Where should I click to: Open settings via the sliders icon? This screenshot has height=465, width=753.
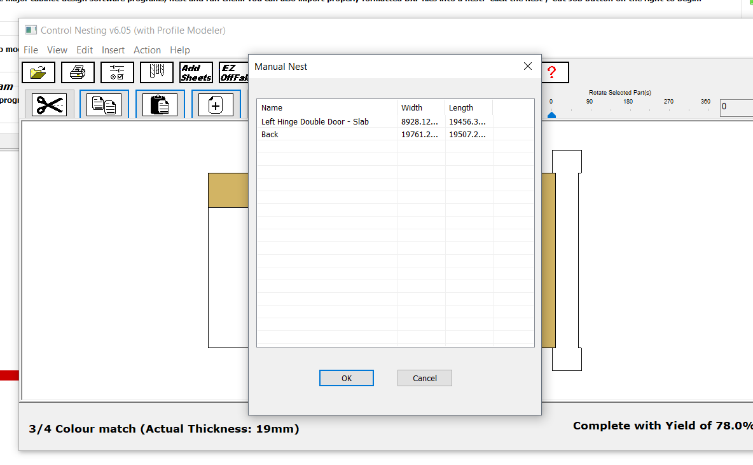tap(117, 72)
